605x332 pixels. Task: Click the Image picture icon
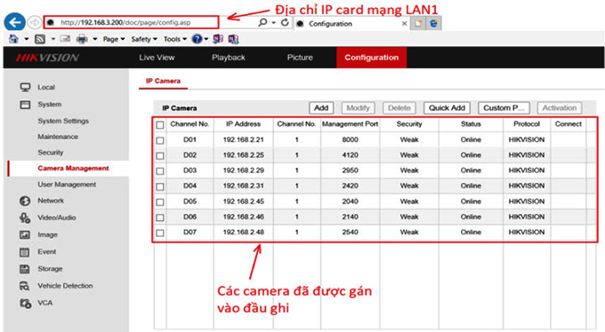tap(25, 234)
